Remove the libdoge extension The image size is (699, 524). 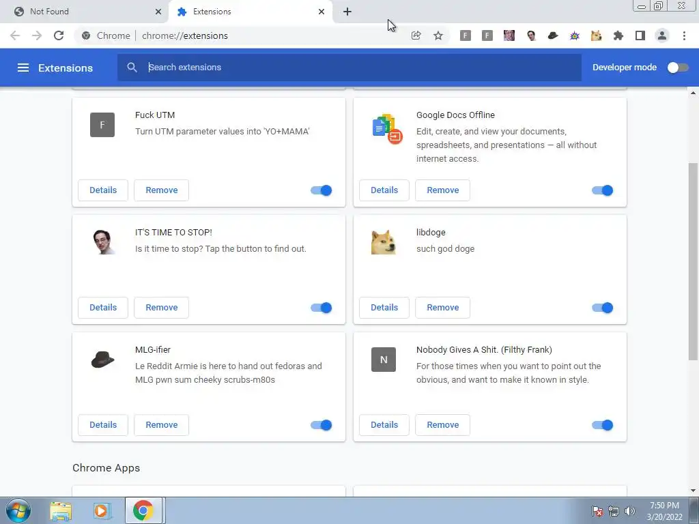click(442, 308)
